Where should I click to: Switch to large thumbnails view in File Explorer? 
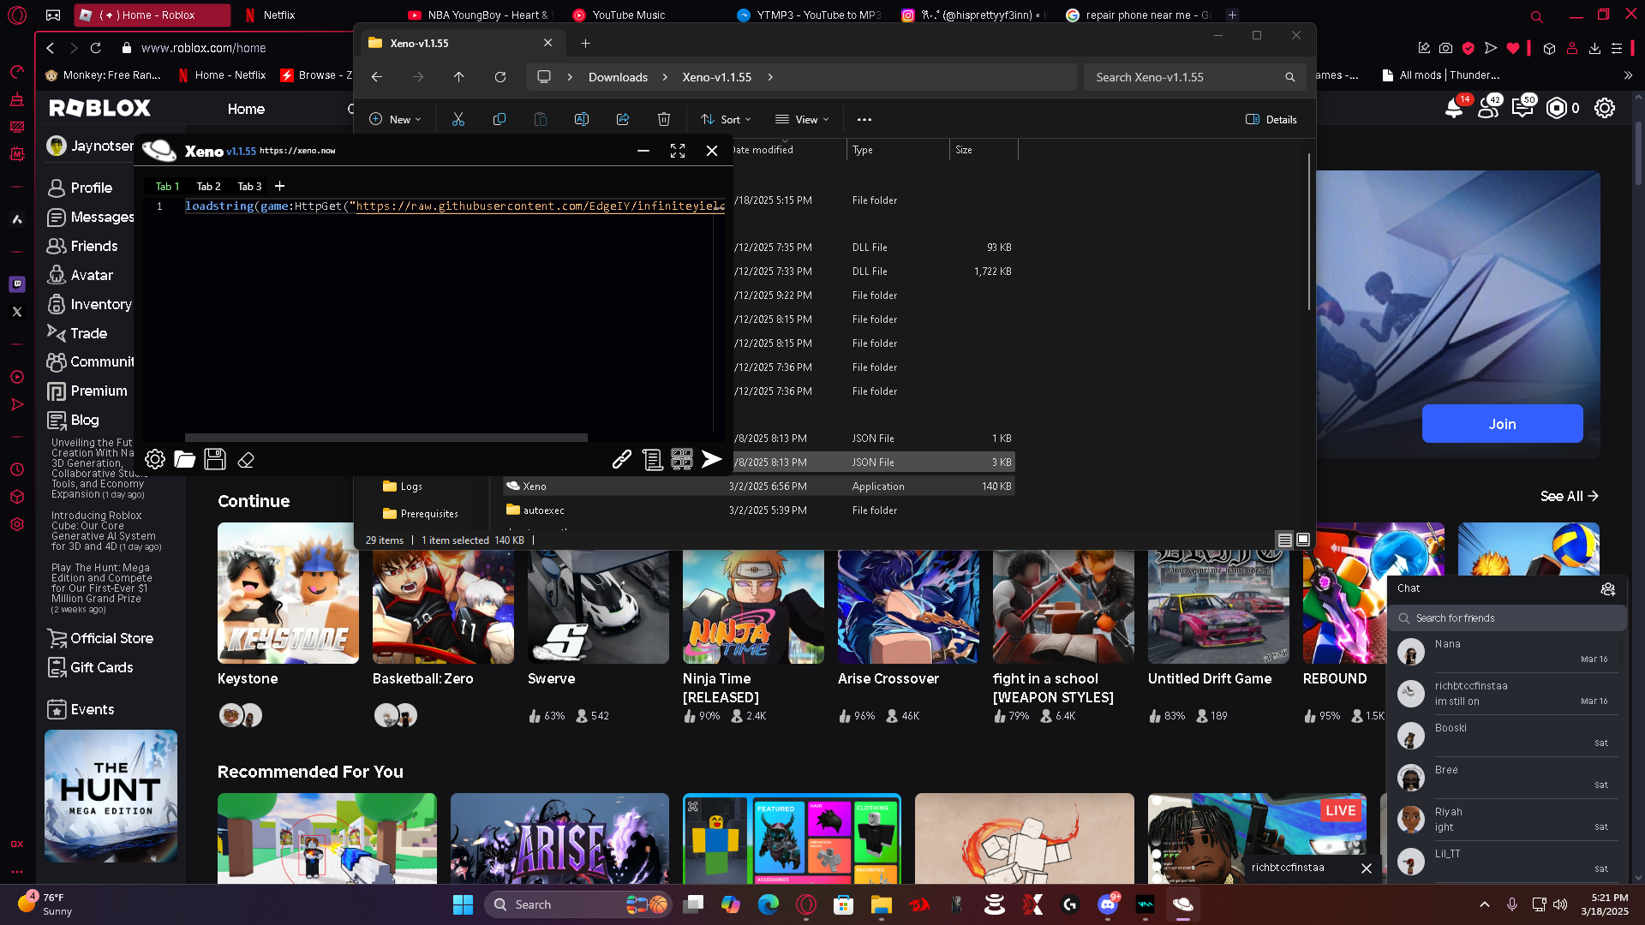(1303, 540)
